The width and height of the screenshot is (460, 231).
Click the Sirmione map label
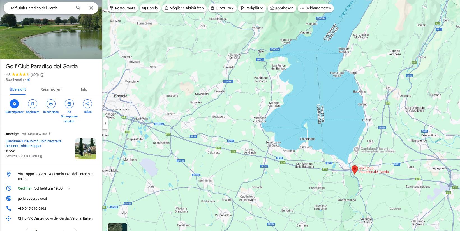pos(306,147)
